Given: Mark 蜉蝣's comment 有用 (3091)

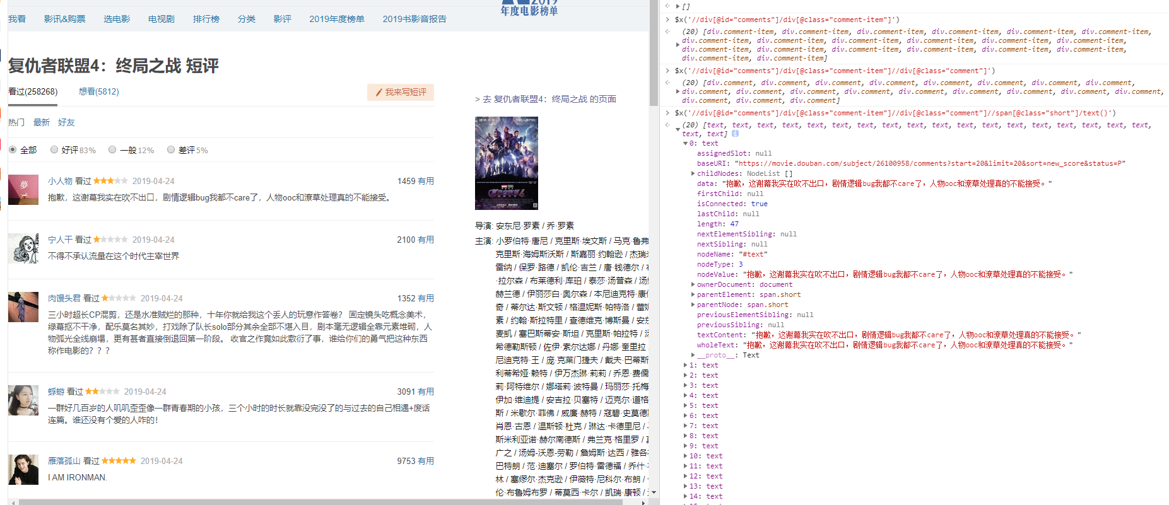Looking at the screenshot, I should click(426, 392).
